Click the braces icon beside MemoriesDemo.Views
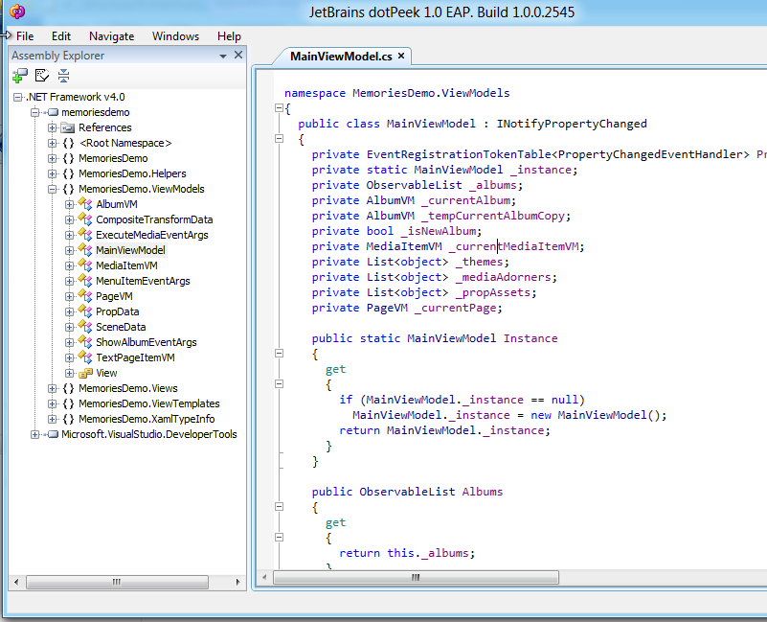Image resolution: width=767 pixels, height=622 pixels. point(69,388)
